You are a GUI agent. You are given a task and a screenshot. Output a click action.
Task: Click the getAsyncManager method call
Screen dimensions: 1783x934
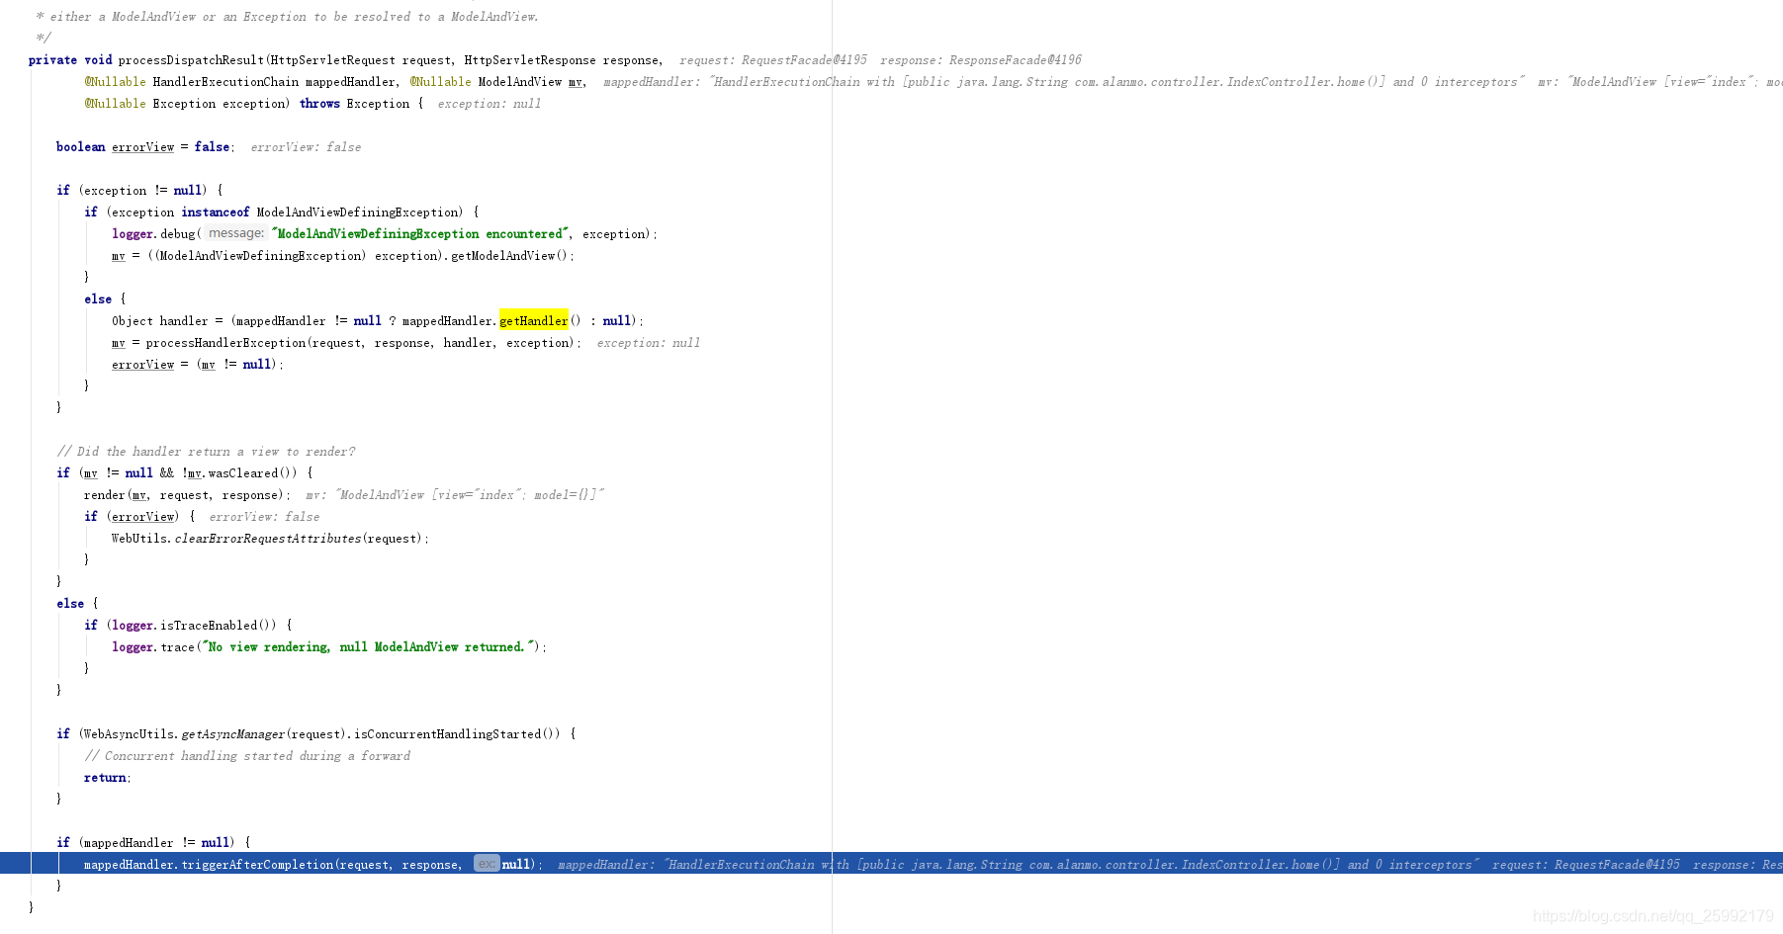233,734
